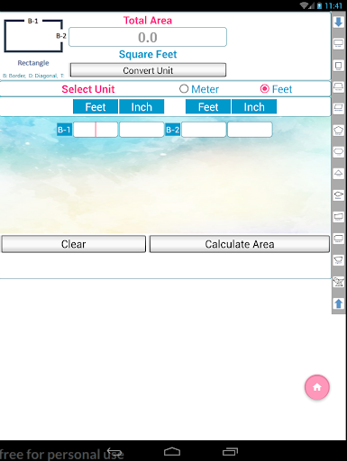Screen dimensions: 347x461
Task: Click the Select Unit label
Action: pyautogui.click(x=88, y=89)
